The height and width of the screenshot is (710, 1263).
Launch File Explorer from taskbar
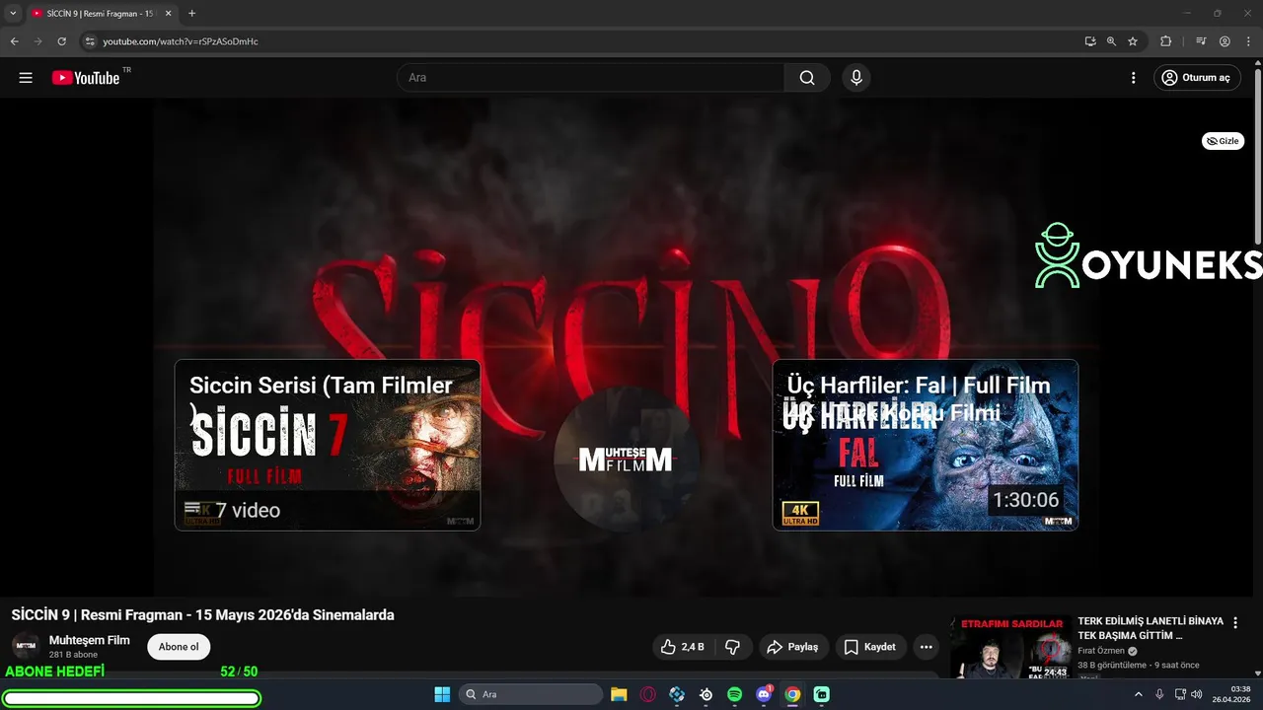pos(619,694)
